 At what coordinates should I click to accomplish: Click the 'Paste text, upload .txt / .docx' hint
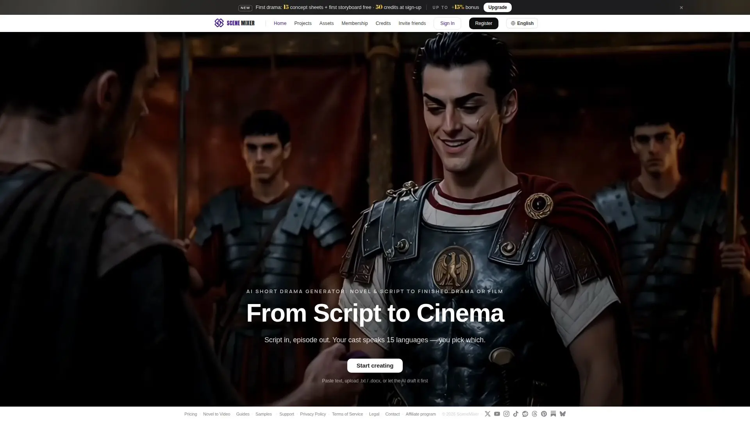pyautogui.click(x=375, y=381)
